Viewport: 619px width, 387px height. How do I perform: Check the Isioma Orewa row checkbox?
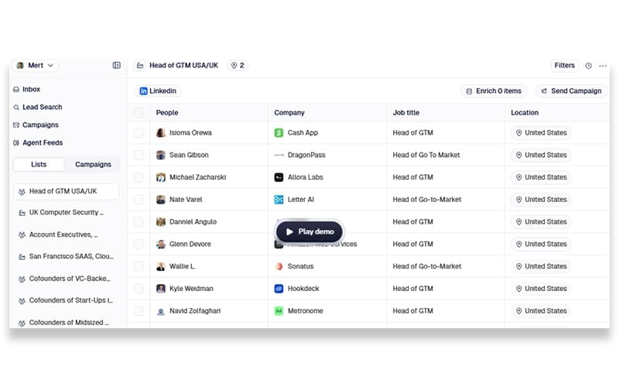[x=139, y=132]
